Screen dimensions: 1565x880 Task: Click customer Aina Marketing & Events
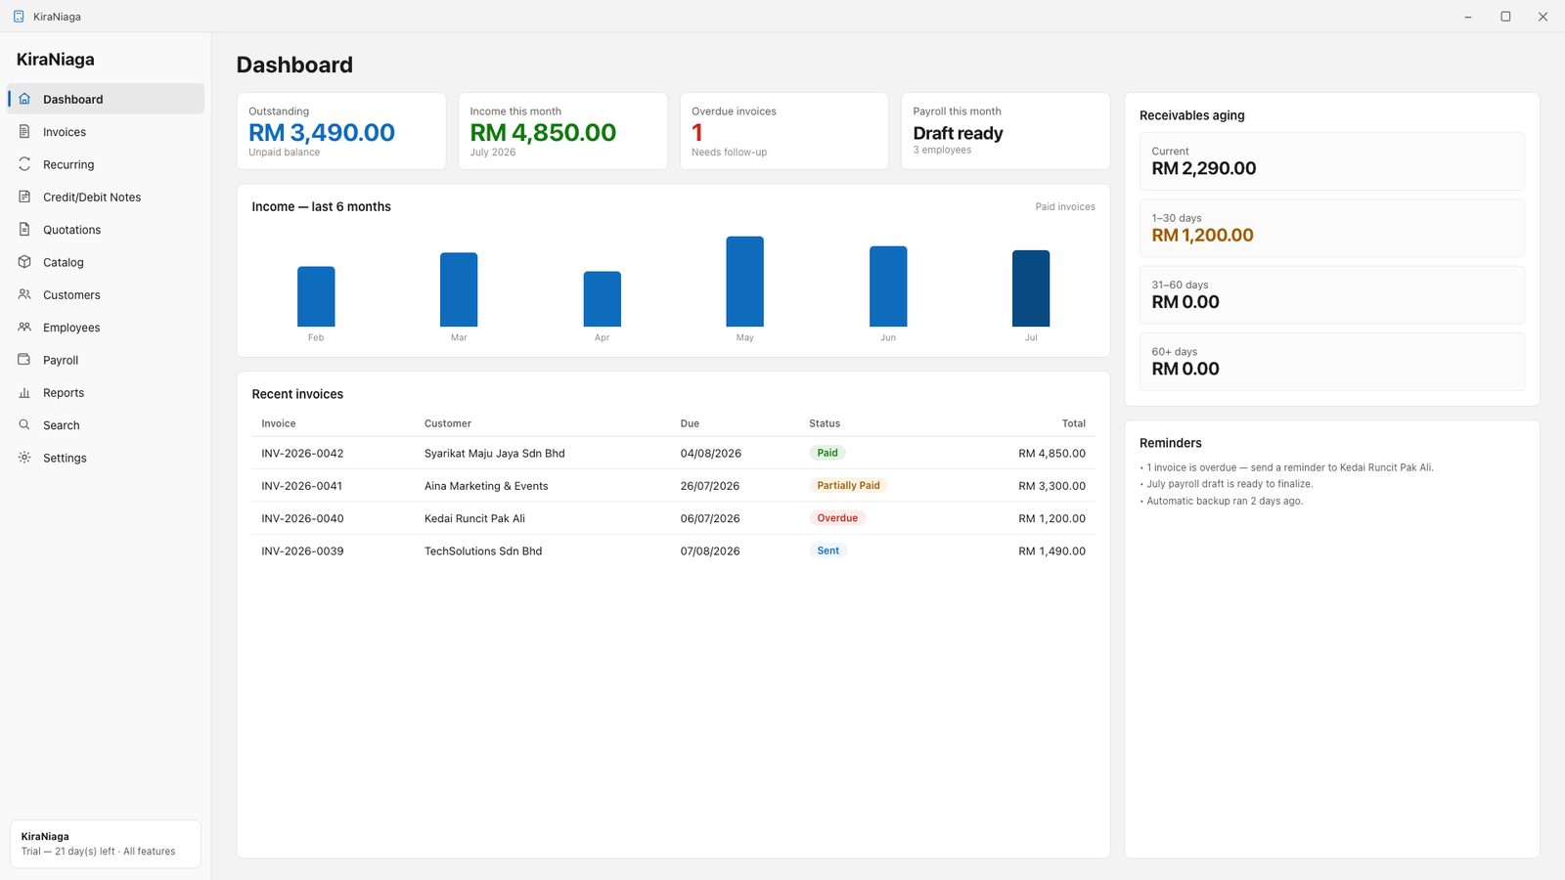coord(486,486)
